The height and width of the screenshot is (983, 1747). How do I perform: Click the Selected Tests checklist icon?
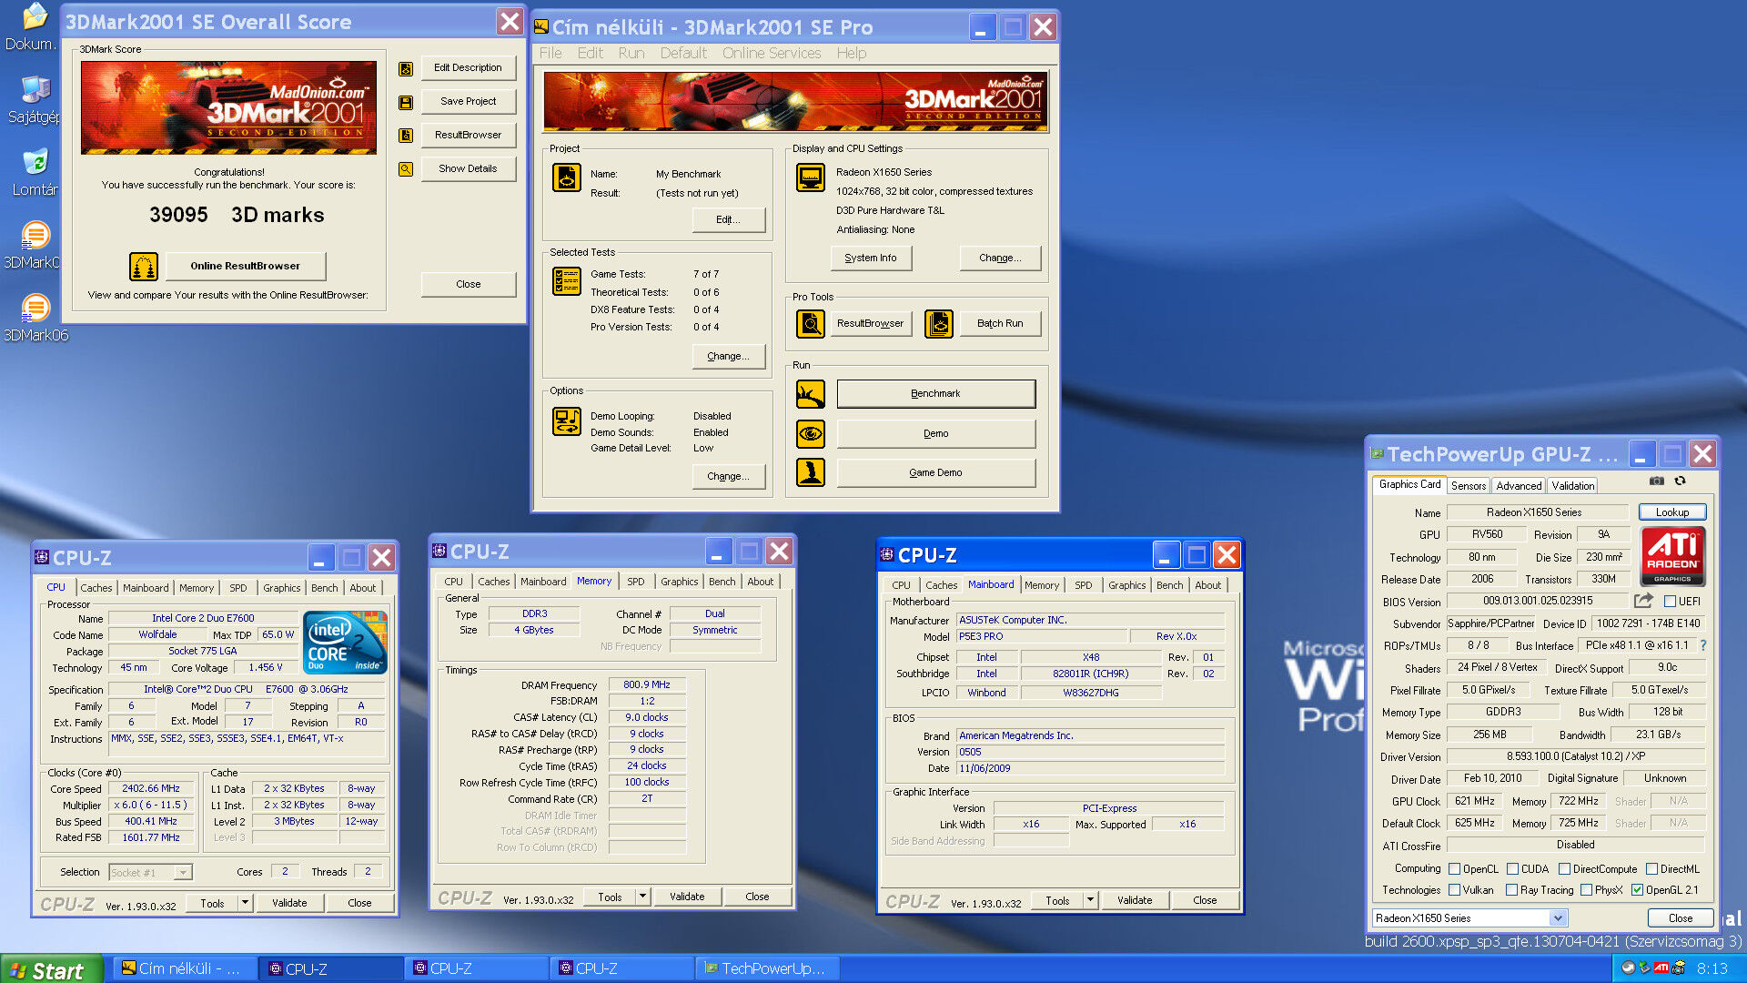(x=567, y=281)
